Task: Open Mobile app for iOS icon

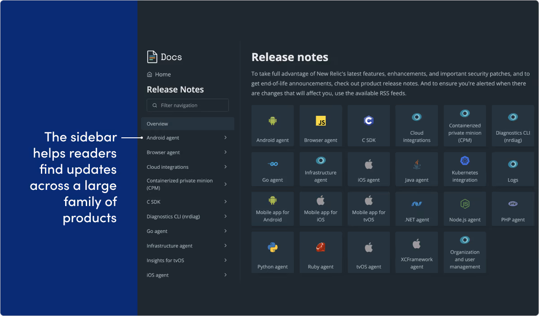Action: pyautogui.click(x=321, y=200)
